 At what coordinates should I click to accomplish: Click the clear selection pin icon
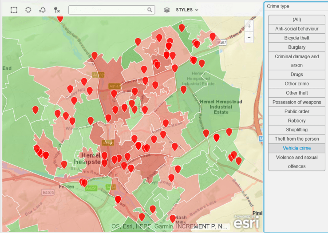coord(56,10)
